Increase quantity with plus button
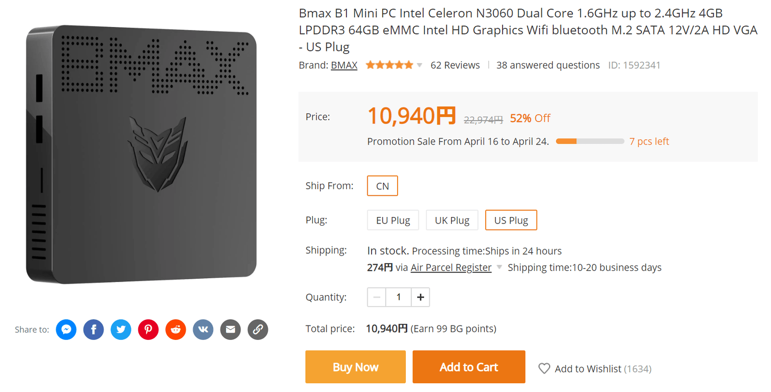This screenshot has height=392, width=771. click(420, 297)
